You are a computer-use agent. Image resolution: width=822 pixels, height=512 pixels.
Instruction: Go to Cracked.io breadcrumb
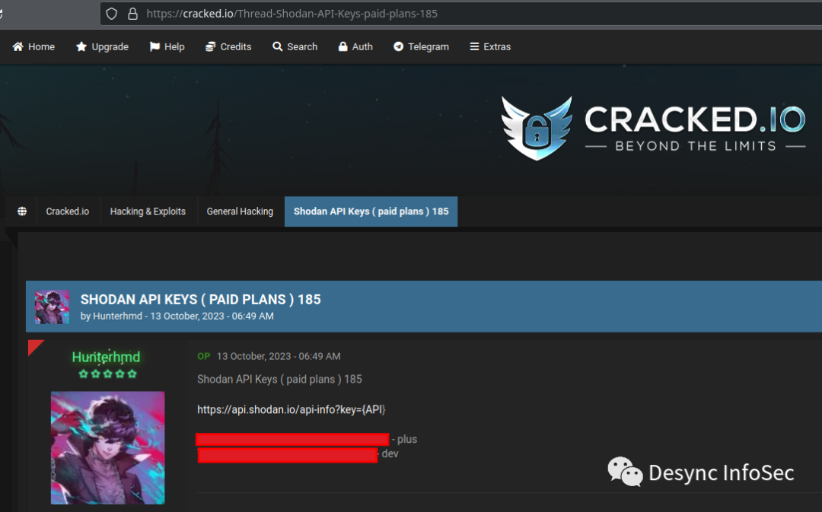[68, 211]
